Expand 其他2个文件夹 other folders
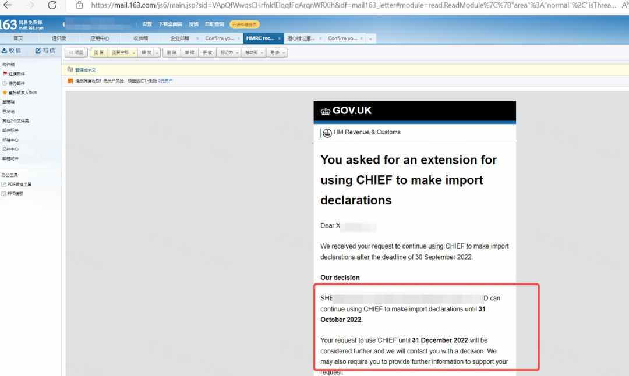Viewport: 629px width, 376px height. point(15,121)
